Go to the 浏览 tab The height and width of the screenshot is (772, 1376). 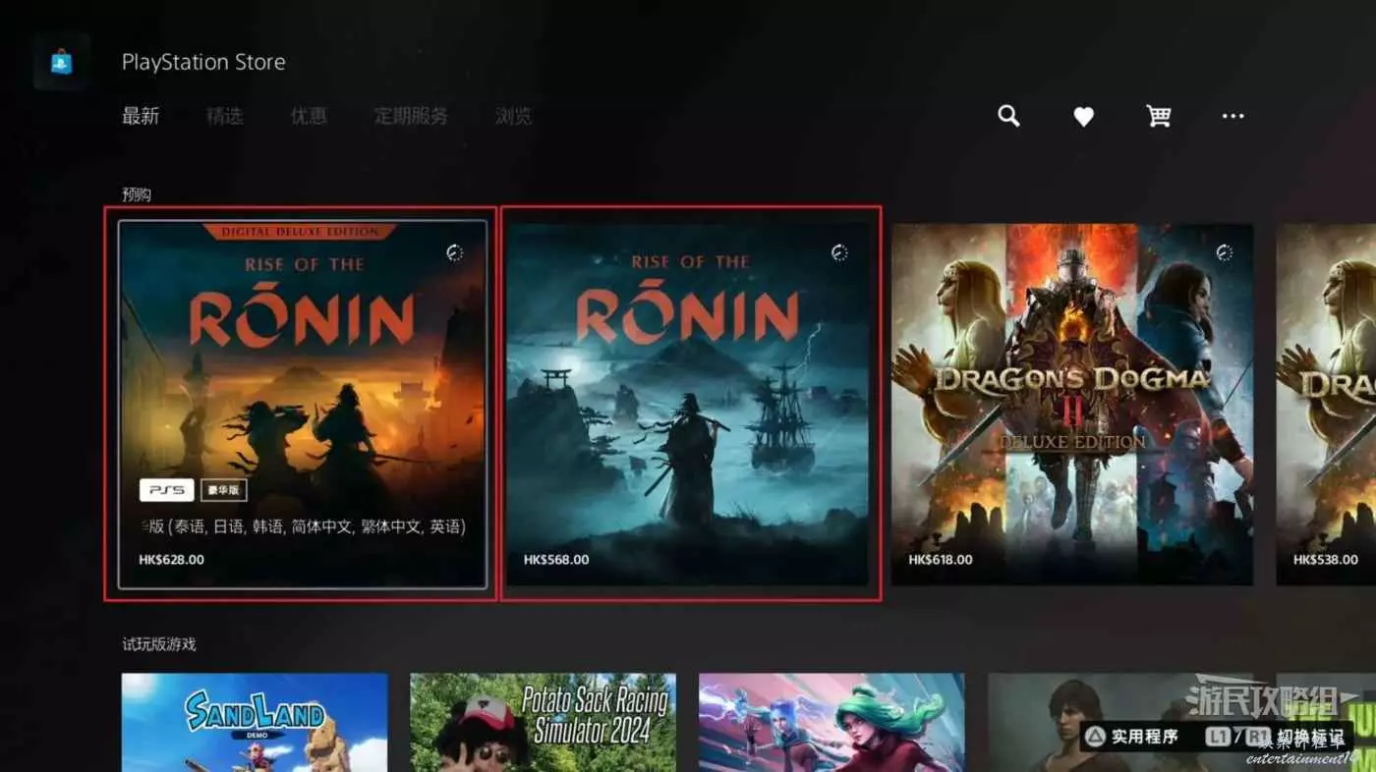(x=513, y=116)
